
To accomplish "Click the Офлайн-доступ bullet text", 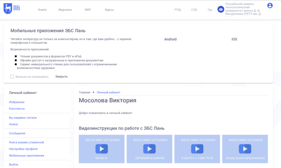I will [x=62, y=60].
